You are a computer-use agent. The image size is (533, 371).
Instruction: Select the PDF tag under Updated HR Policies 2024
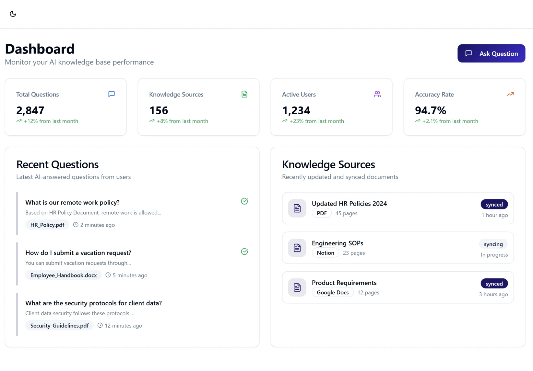[x=321, y=213]
